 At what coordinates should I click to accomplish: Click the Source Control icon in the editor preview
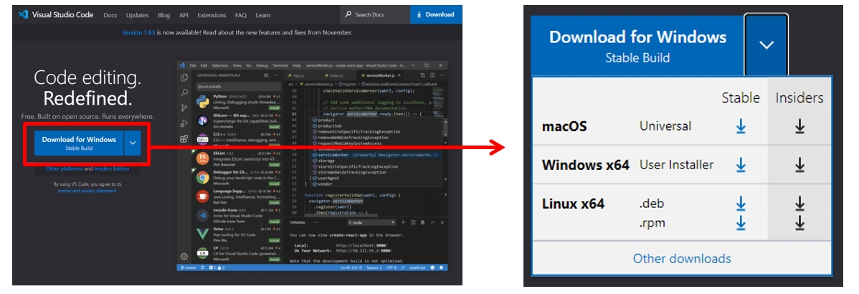[184, 108]
